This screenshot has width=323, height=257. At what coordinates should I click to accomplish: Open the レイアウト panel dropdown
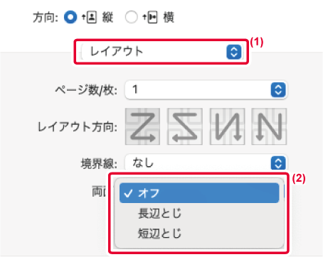(161, 52)
